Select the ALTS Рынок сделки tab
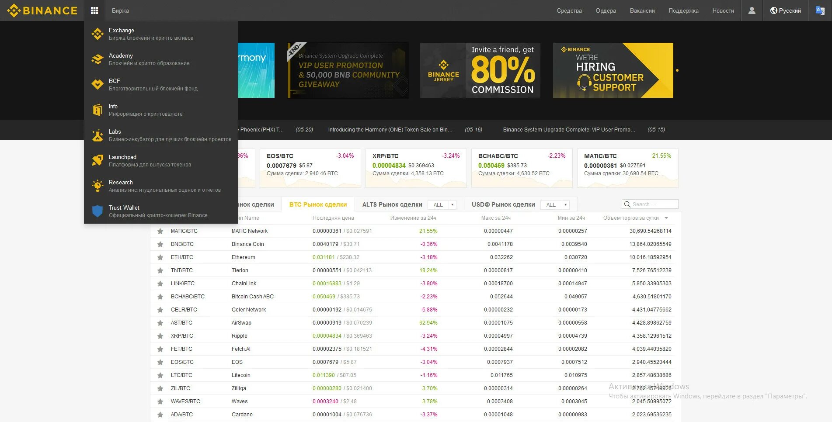Image resolution: width=832 pixels, height=422 pixels. point(392,204)
